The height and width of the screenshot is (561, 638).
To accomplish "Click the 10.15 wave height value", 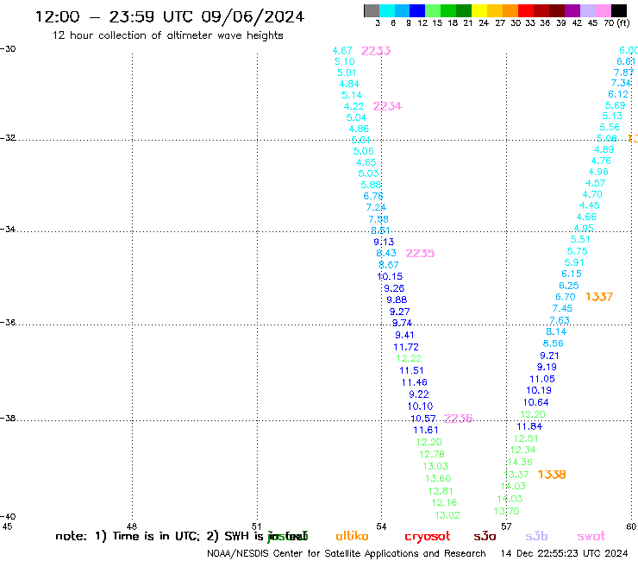I will pos(390,276).
